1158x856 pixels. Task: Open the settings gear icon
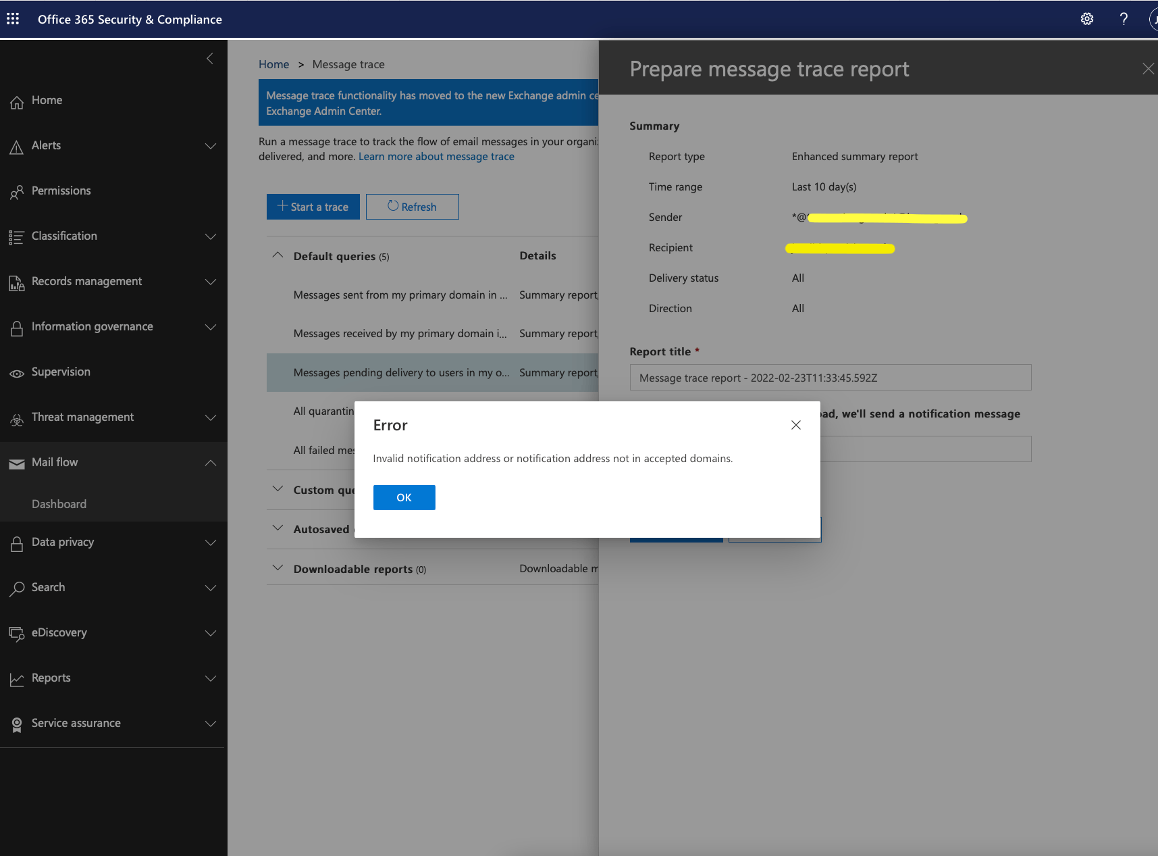(1087, 19)
